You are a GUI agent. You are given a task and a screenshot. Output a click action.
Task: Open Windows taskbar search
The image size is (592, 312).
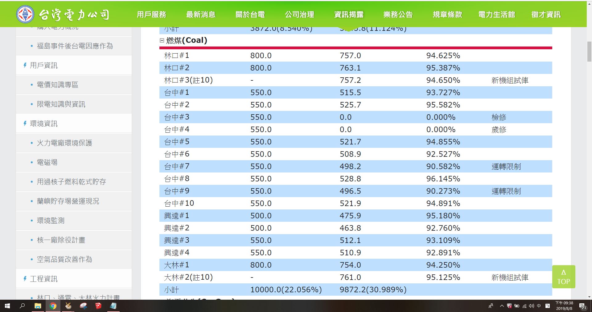(x=22, y=306)
